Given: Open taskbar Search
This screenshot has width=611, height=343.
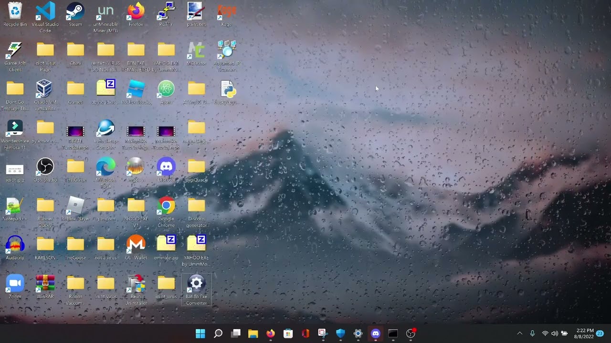Looking at the screenshot, I should (x=218, y=333).
